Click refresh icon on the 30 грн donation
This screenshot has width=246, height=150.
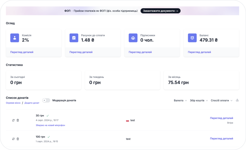tap(13, 120)
